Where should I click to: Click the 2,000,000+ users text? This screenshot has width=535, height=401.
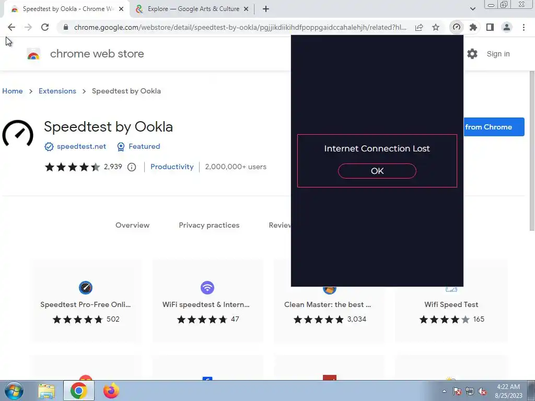click(236, 167)
